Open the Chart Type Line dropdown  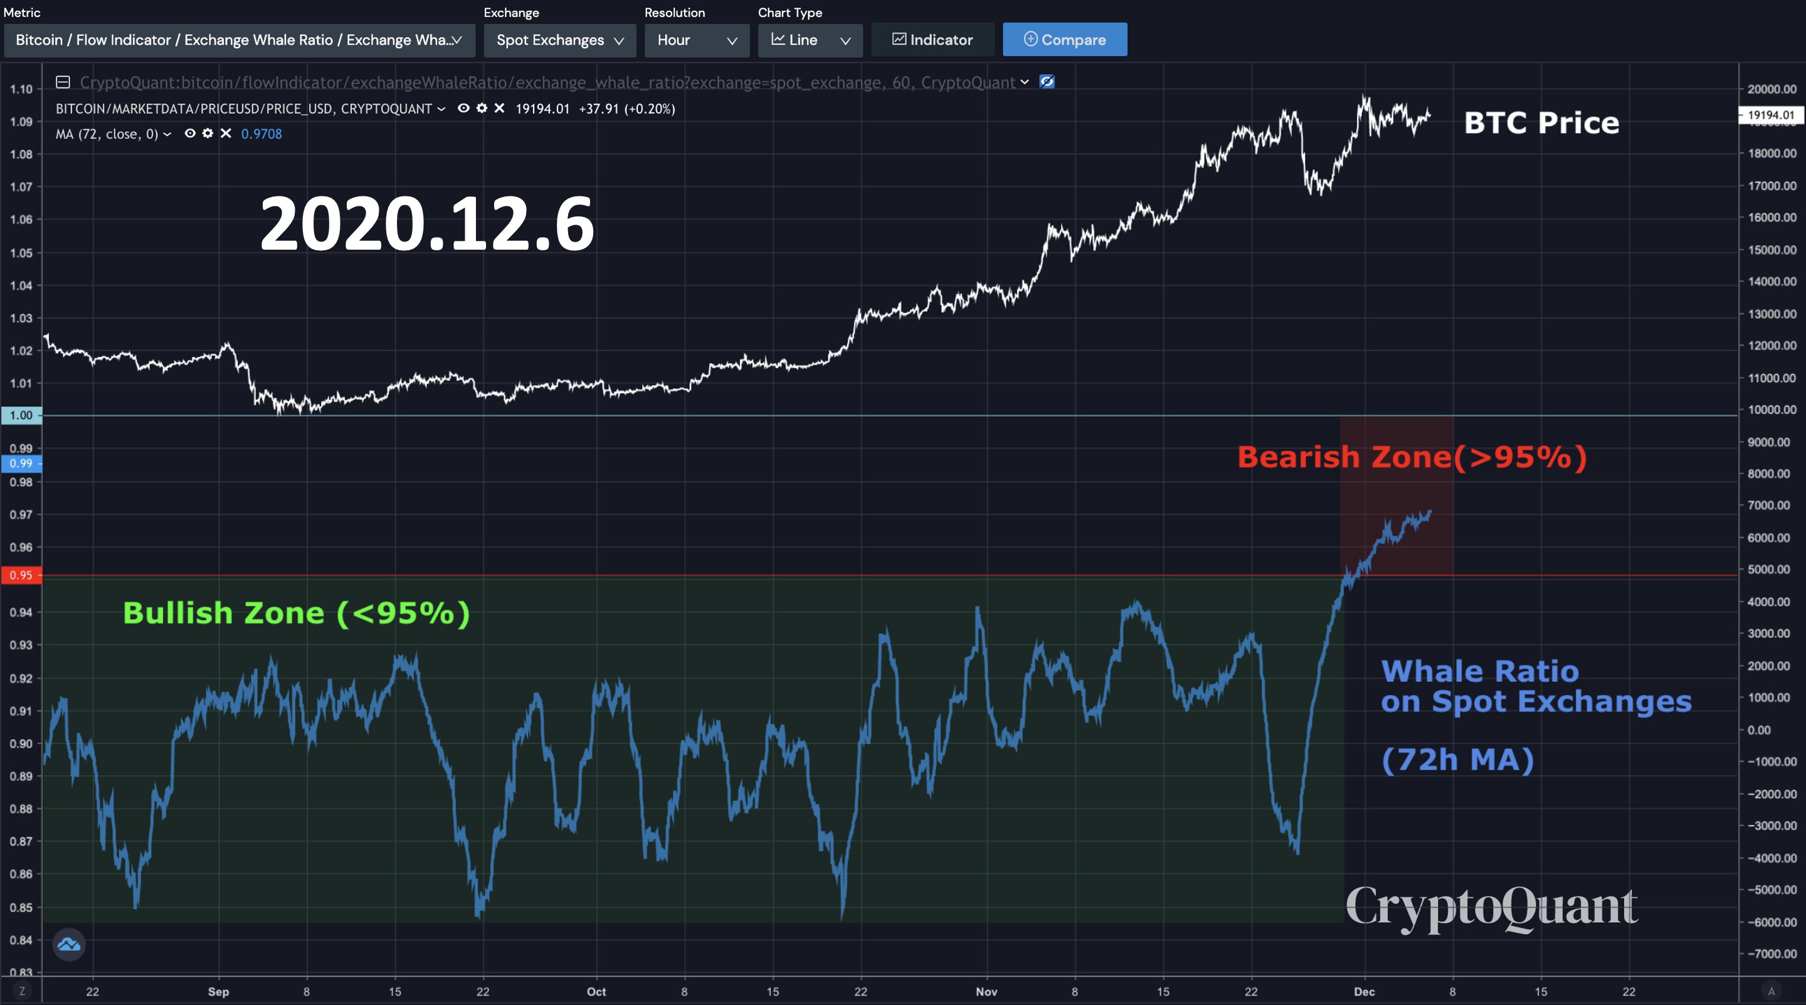810,40
